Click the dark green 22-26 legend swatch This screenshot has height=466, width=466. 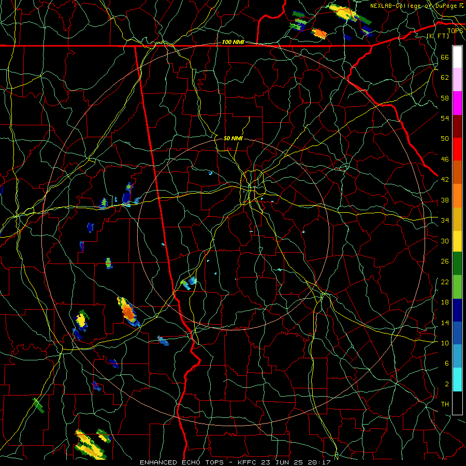457,264
